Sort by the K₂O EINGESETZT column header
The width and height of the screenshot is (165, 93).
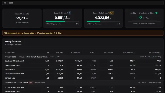pos(155,52)
